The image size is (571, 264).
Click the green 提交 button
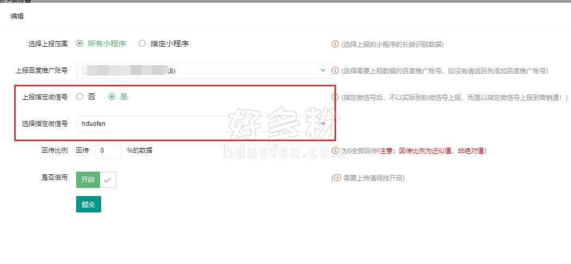coord(89,204)
